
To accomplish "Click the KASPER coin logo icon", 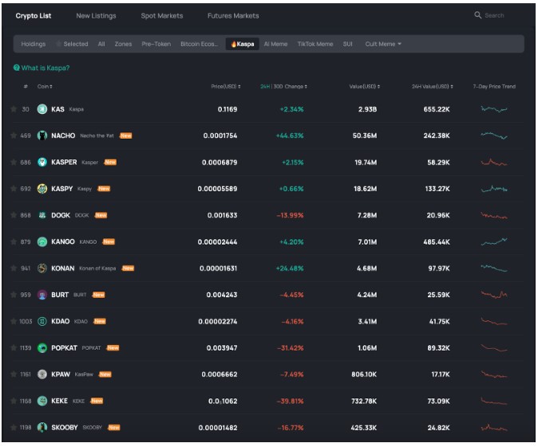I will pyautogui.click(x=42, y=163).
